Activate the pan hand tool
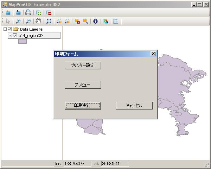The width and height of the screenshot is (211, 169). point(38,21)
